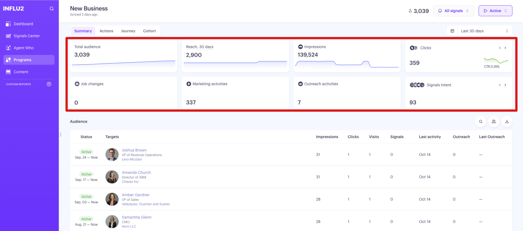Click the Content icon in the sidebar
This screenshot has height=231, width=523.
[x=8, y=72]
